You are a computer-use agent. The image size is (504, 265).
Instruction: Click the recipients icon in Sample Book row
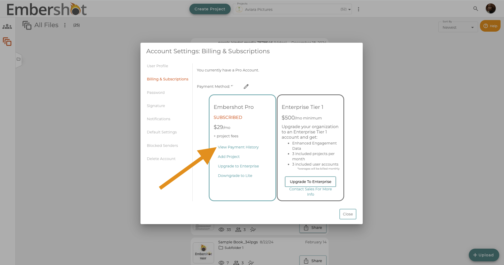pyautogui.click(x=236, y=263)
